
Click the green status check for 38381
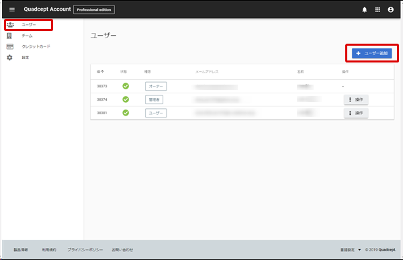tap(126, 113)
